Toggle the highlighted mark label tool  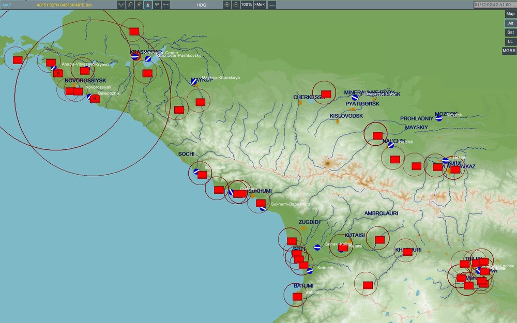(148, 5)
